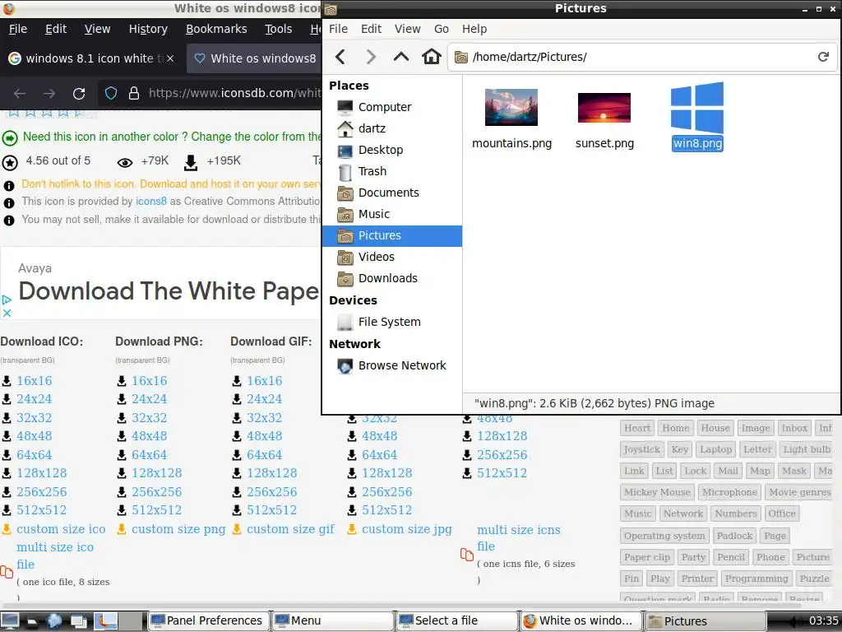The height and width of the screenshot is (632, 842).
Task: Select the mountains.png thumbnail
Action: tap(511, 108)
